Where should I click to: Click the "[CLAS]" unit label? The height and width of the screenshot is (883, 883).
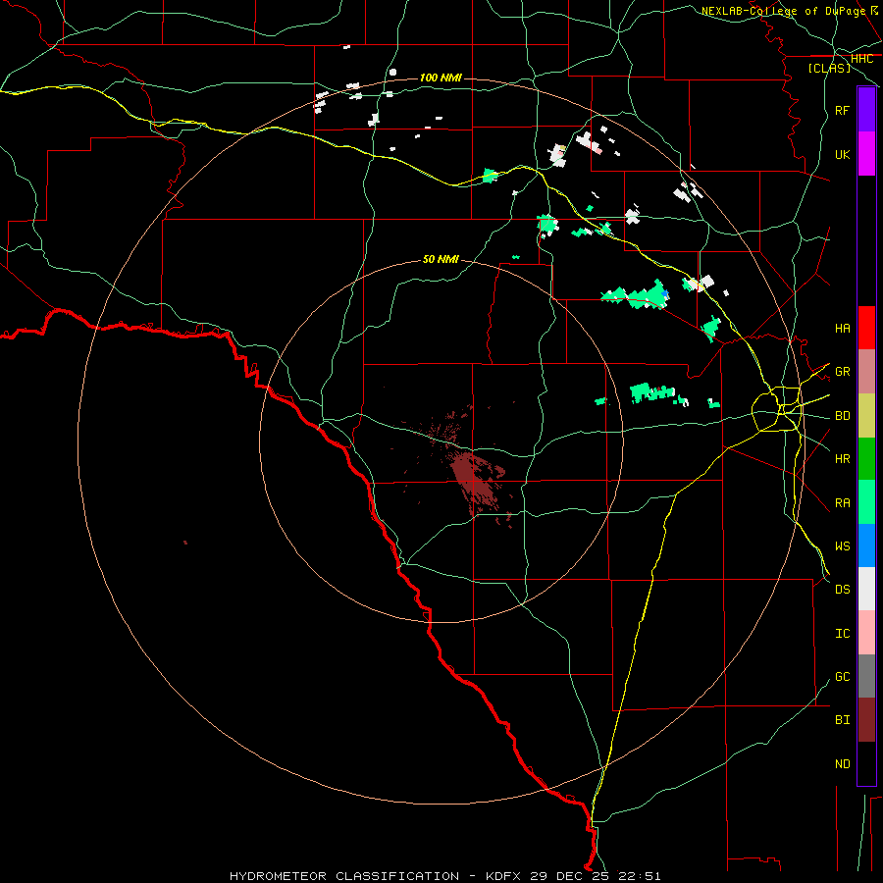pos(829,69)
